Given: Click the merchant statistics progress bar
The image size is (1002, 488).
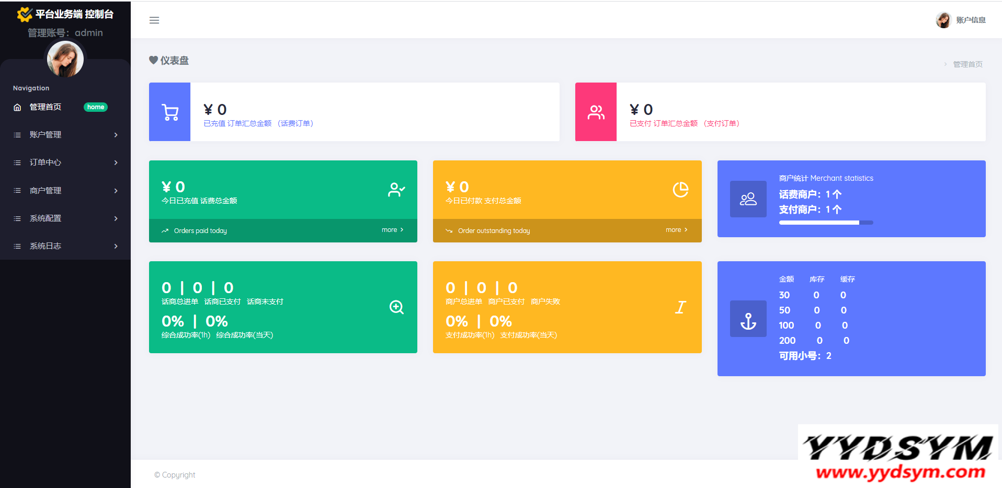Looking at the screenshot, I should coord(826,223).
